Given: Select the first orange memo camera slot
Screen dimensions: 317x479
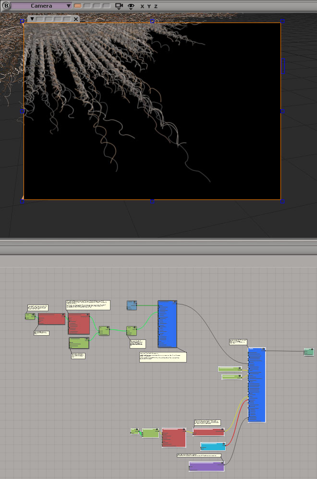Looking at the screenshot, I should 78,6.
